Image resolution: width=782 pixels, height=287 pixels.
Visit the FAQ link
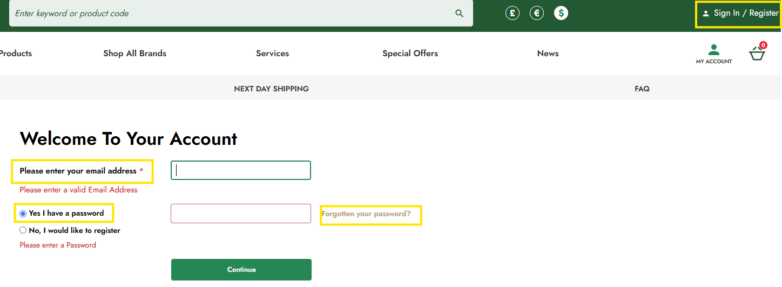[642, 89]
